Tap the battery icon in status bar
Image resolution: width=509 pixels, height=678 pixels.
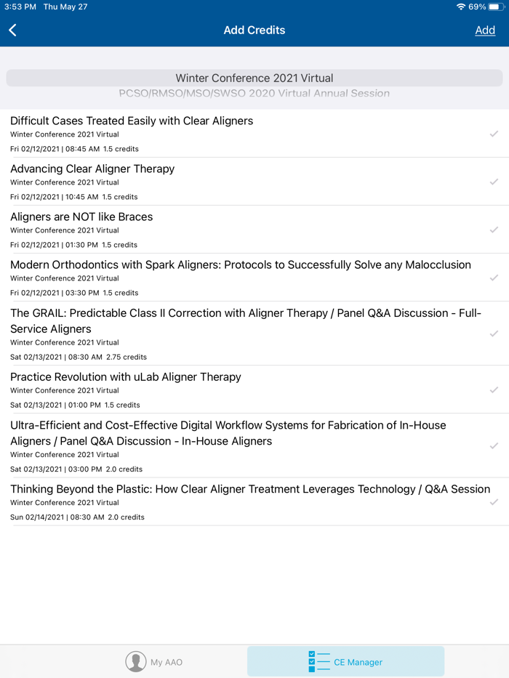(x=495, y=7)
